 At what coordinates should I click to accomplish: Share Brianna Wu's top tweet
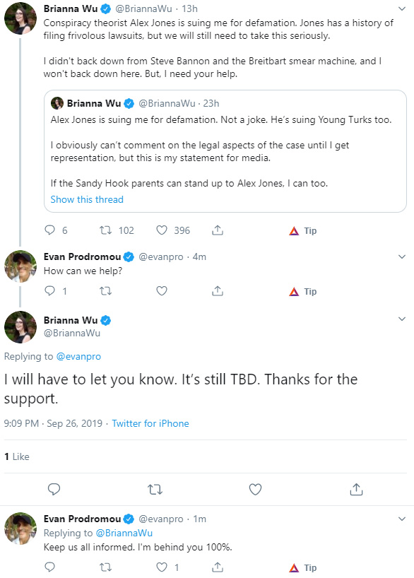tap(218, 230)
